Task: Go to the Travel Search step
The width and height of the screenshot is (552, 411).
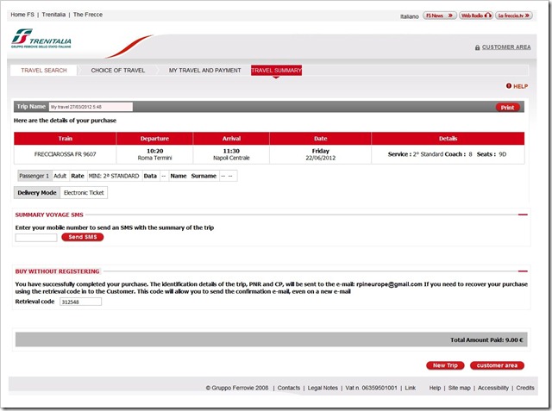Action: pos(44,71)
